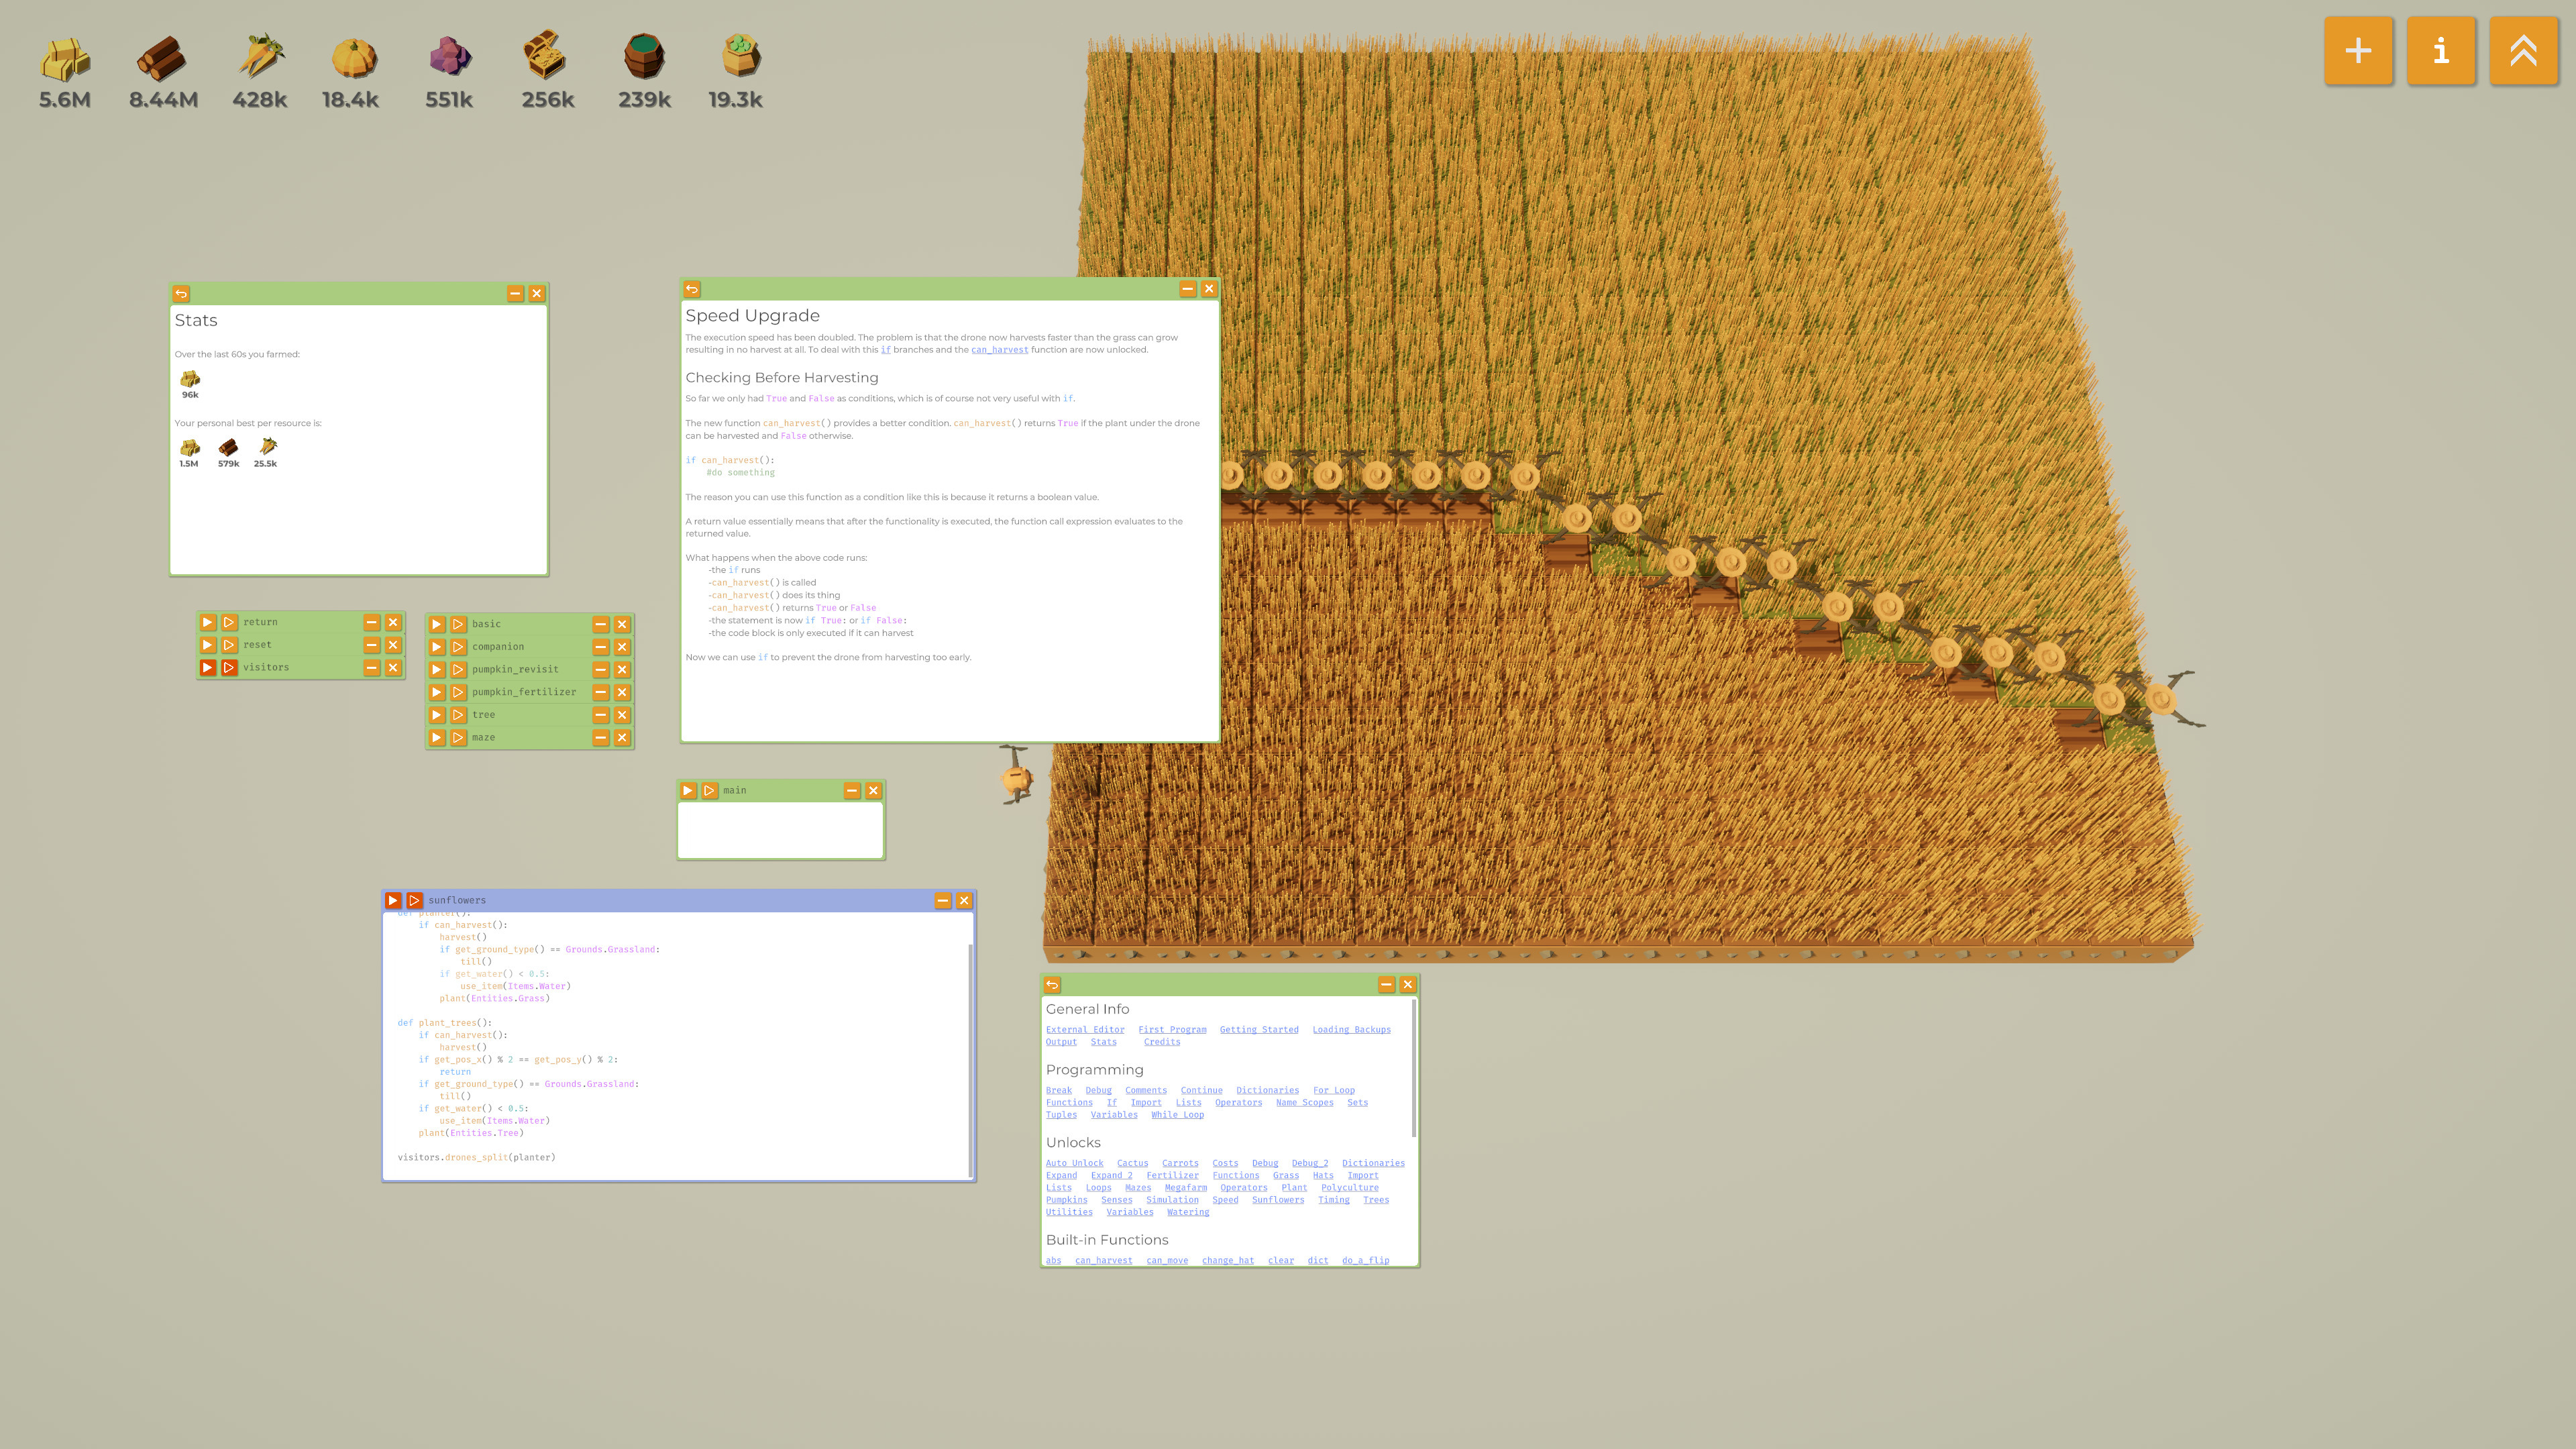Open the While Loop programming link
This screenshot has height=1449, width=2576.
tap(1177, 1115)
